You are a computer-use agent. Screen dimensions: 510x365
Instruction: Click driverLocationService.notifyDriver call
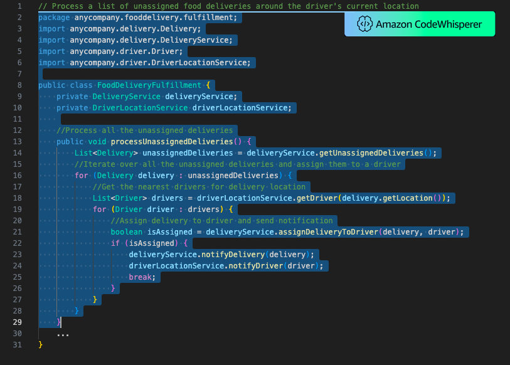[x=226, y=266]
